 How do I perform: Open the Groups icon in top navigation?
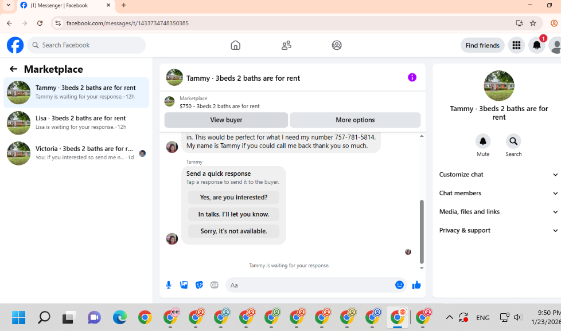(x=337, y=45)
